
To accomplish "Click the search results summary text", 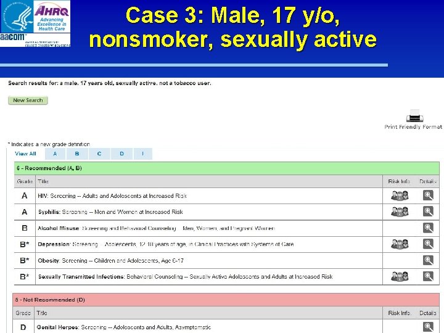I will pyautogui.click(x=110, y=83).
